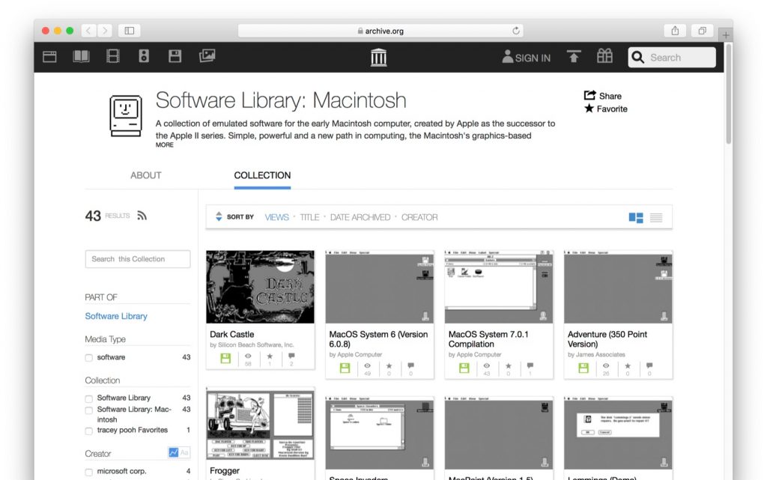Click the donate gift box icon
767x480 pixels.
coord(604,55)
